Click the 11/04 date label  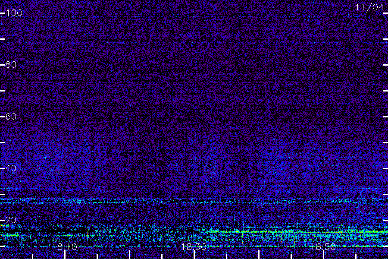[x=370, y=7]
